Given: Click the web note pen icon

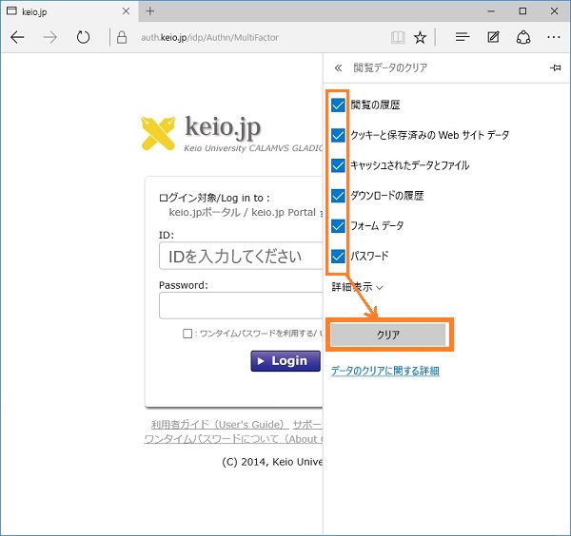Looking at the screenshot, I should click(493, 38).
